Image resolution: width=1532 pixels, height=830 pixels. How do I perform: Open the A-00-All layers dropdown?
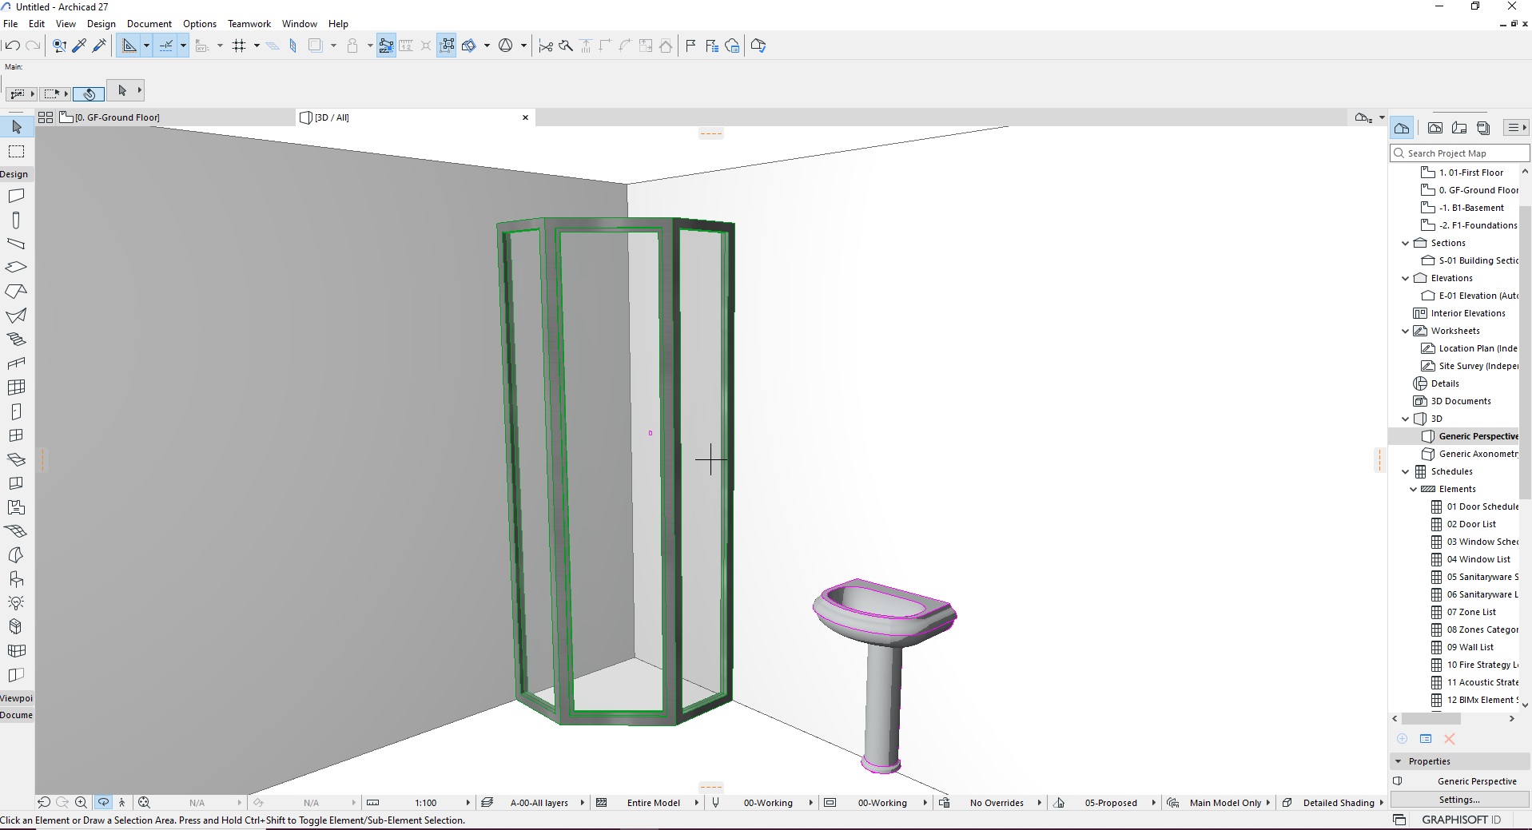click(539, 803)
